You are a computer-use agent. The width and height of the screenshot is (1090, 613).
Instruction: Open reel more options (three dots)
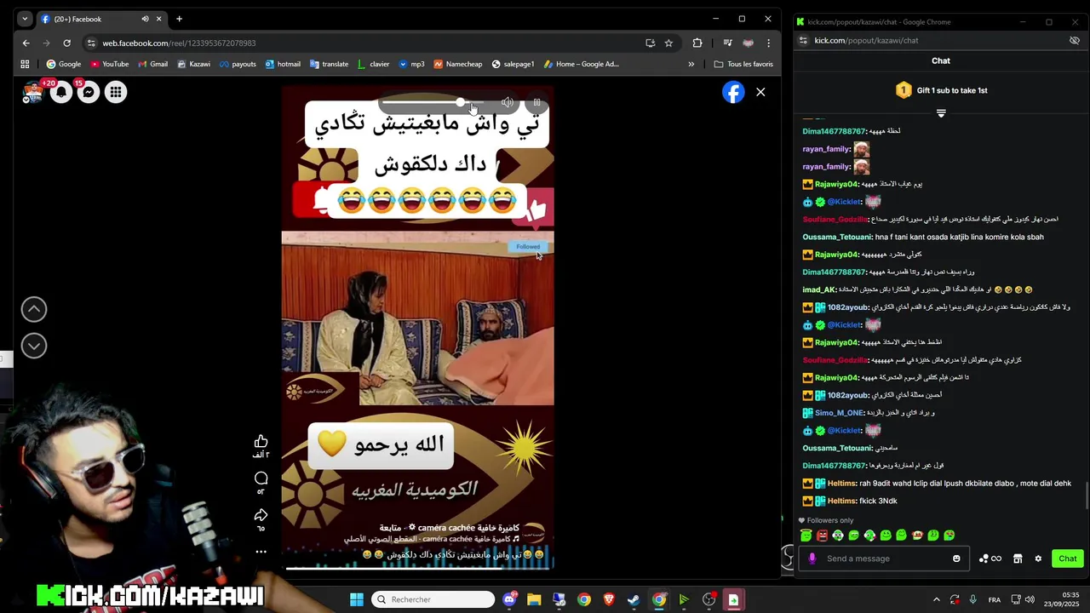pyautogui.click(x=261, y=551)
